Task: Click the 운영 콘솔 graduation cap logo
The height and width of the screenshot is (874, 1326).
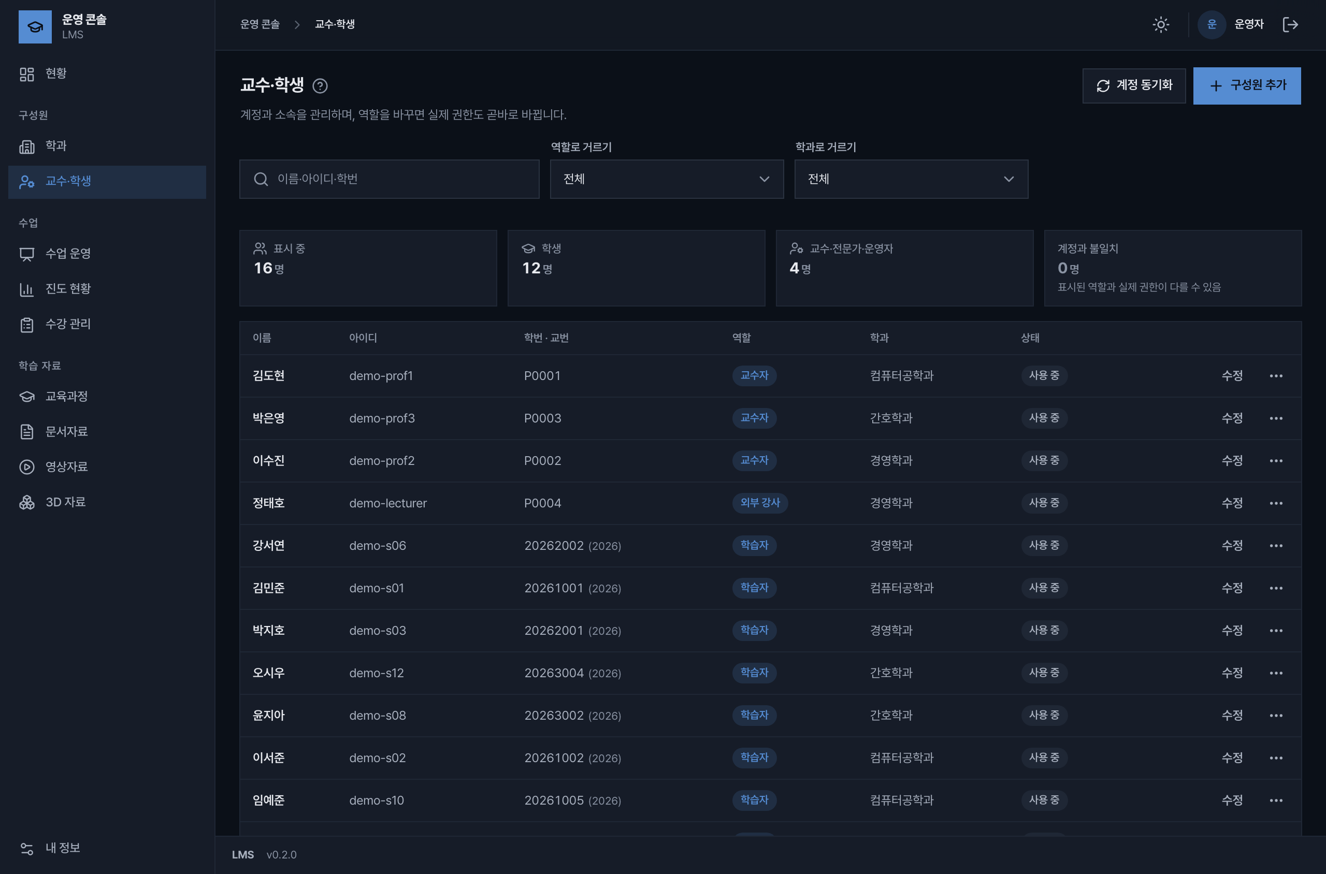Action: pyautogui.click(x=35, y=27)
